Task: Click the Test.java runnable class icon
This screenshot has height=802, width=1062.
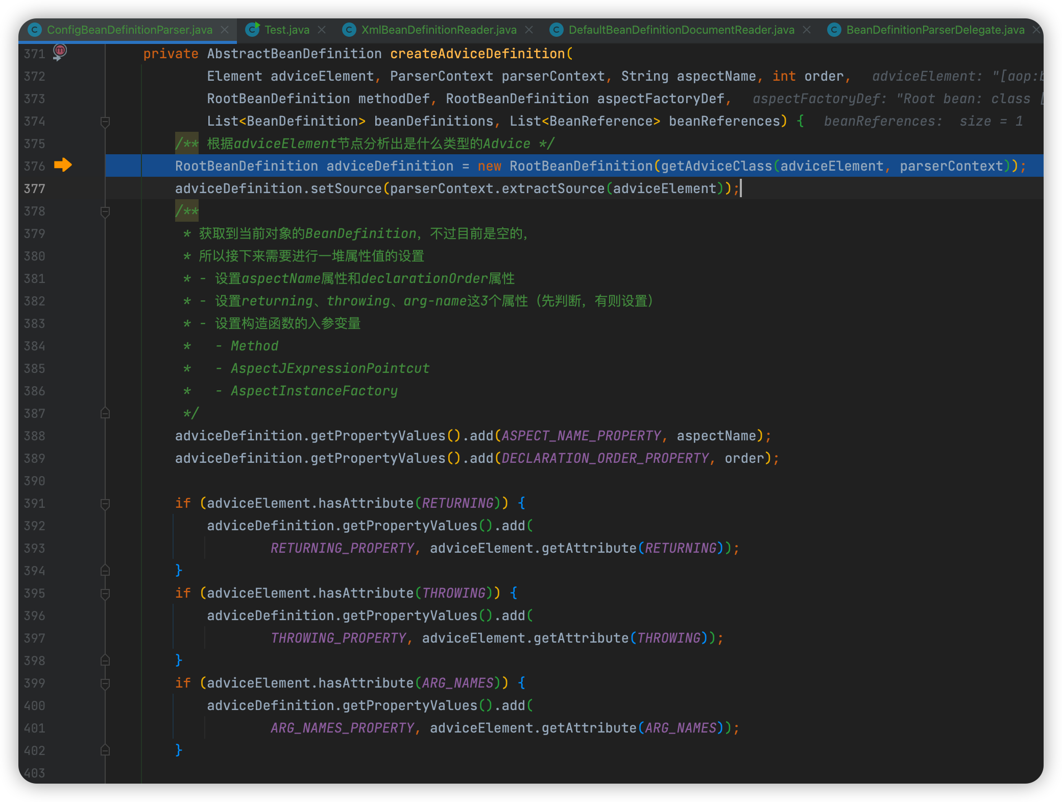Action: (252, 30)
